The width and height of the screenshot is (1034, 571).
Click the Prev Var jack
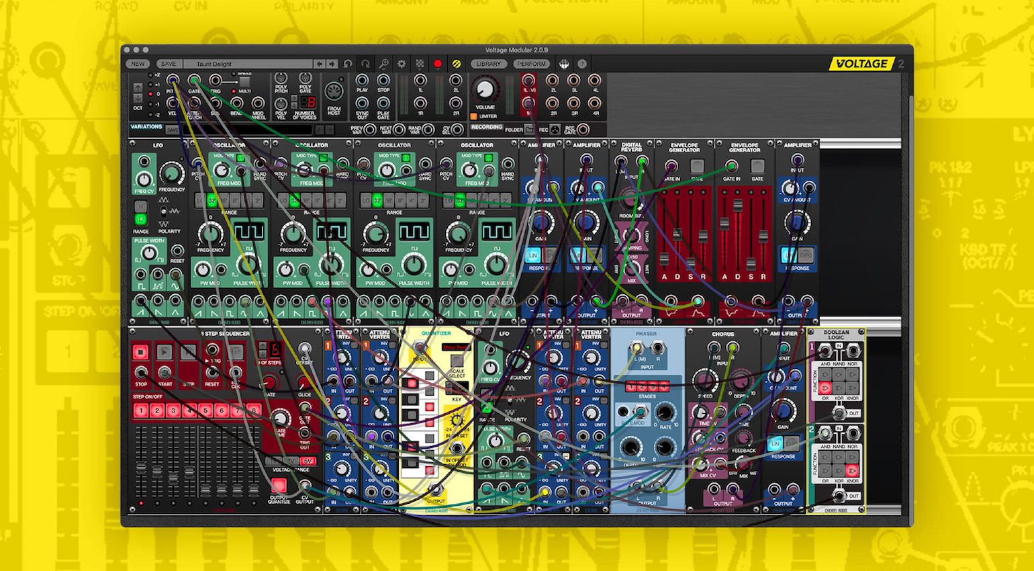[x=370, y=129]
